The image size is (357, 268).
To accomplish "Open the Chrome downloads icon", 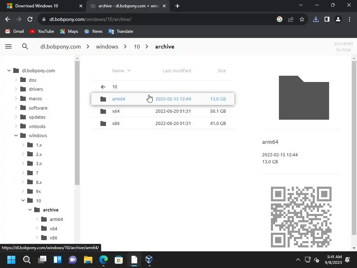I will pyautogui.click(x=316, y=20).
